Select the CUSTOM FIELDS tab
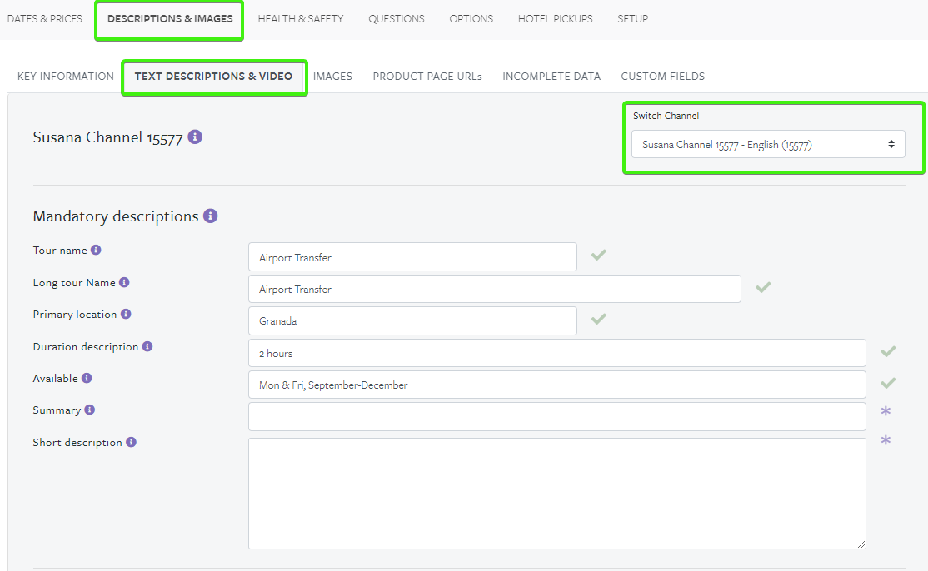928x571 pixels. coord(662,76)
